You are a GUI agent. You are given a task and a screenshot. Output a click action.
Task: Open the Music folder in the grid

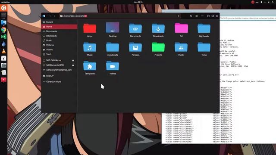point(90,47)
